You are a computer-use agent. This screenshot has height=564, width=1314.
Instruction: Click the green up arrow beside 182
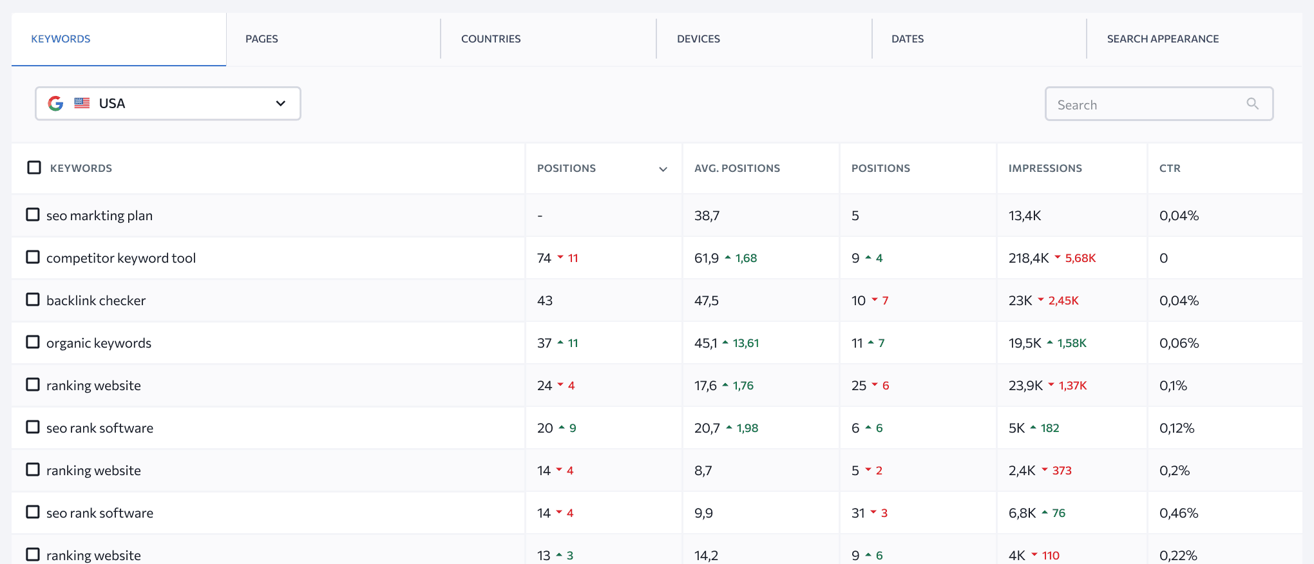(1033, 428)
